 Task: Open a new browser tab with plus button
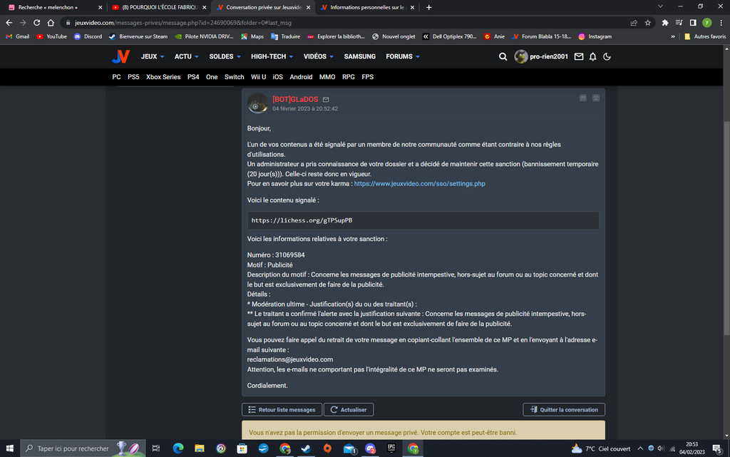(x=428, y=7)
